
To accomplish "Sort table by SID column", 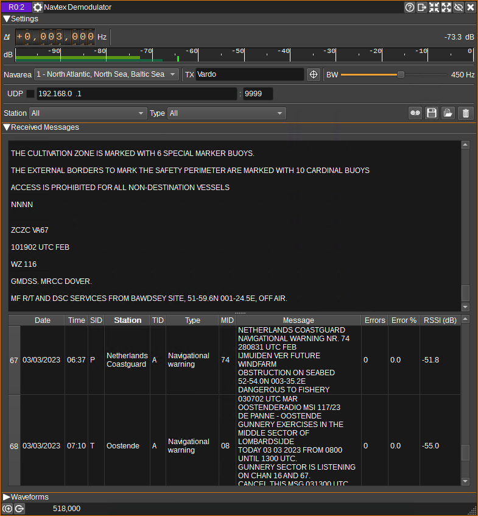I will click(x=96, y=320).
